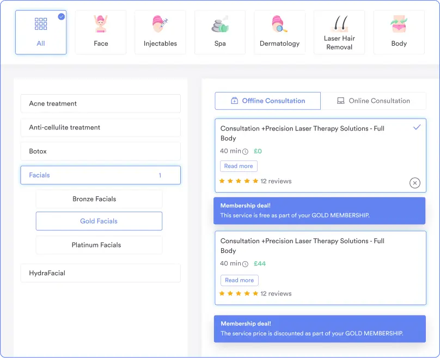
Task: Open the Spa stones category icon
Action: 220,24
